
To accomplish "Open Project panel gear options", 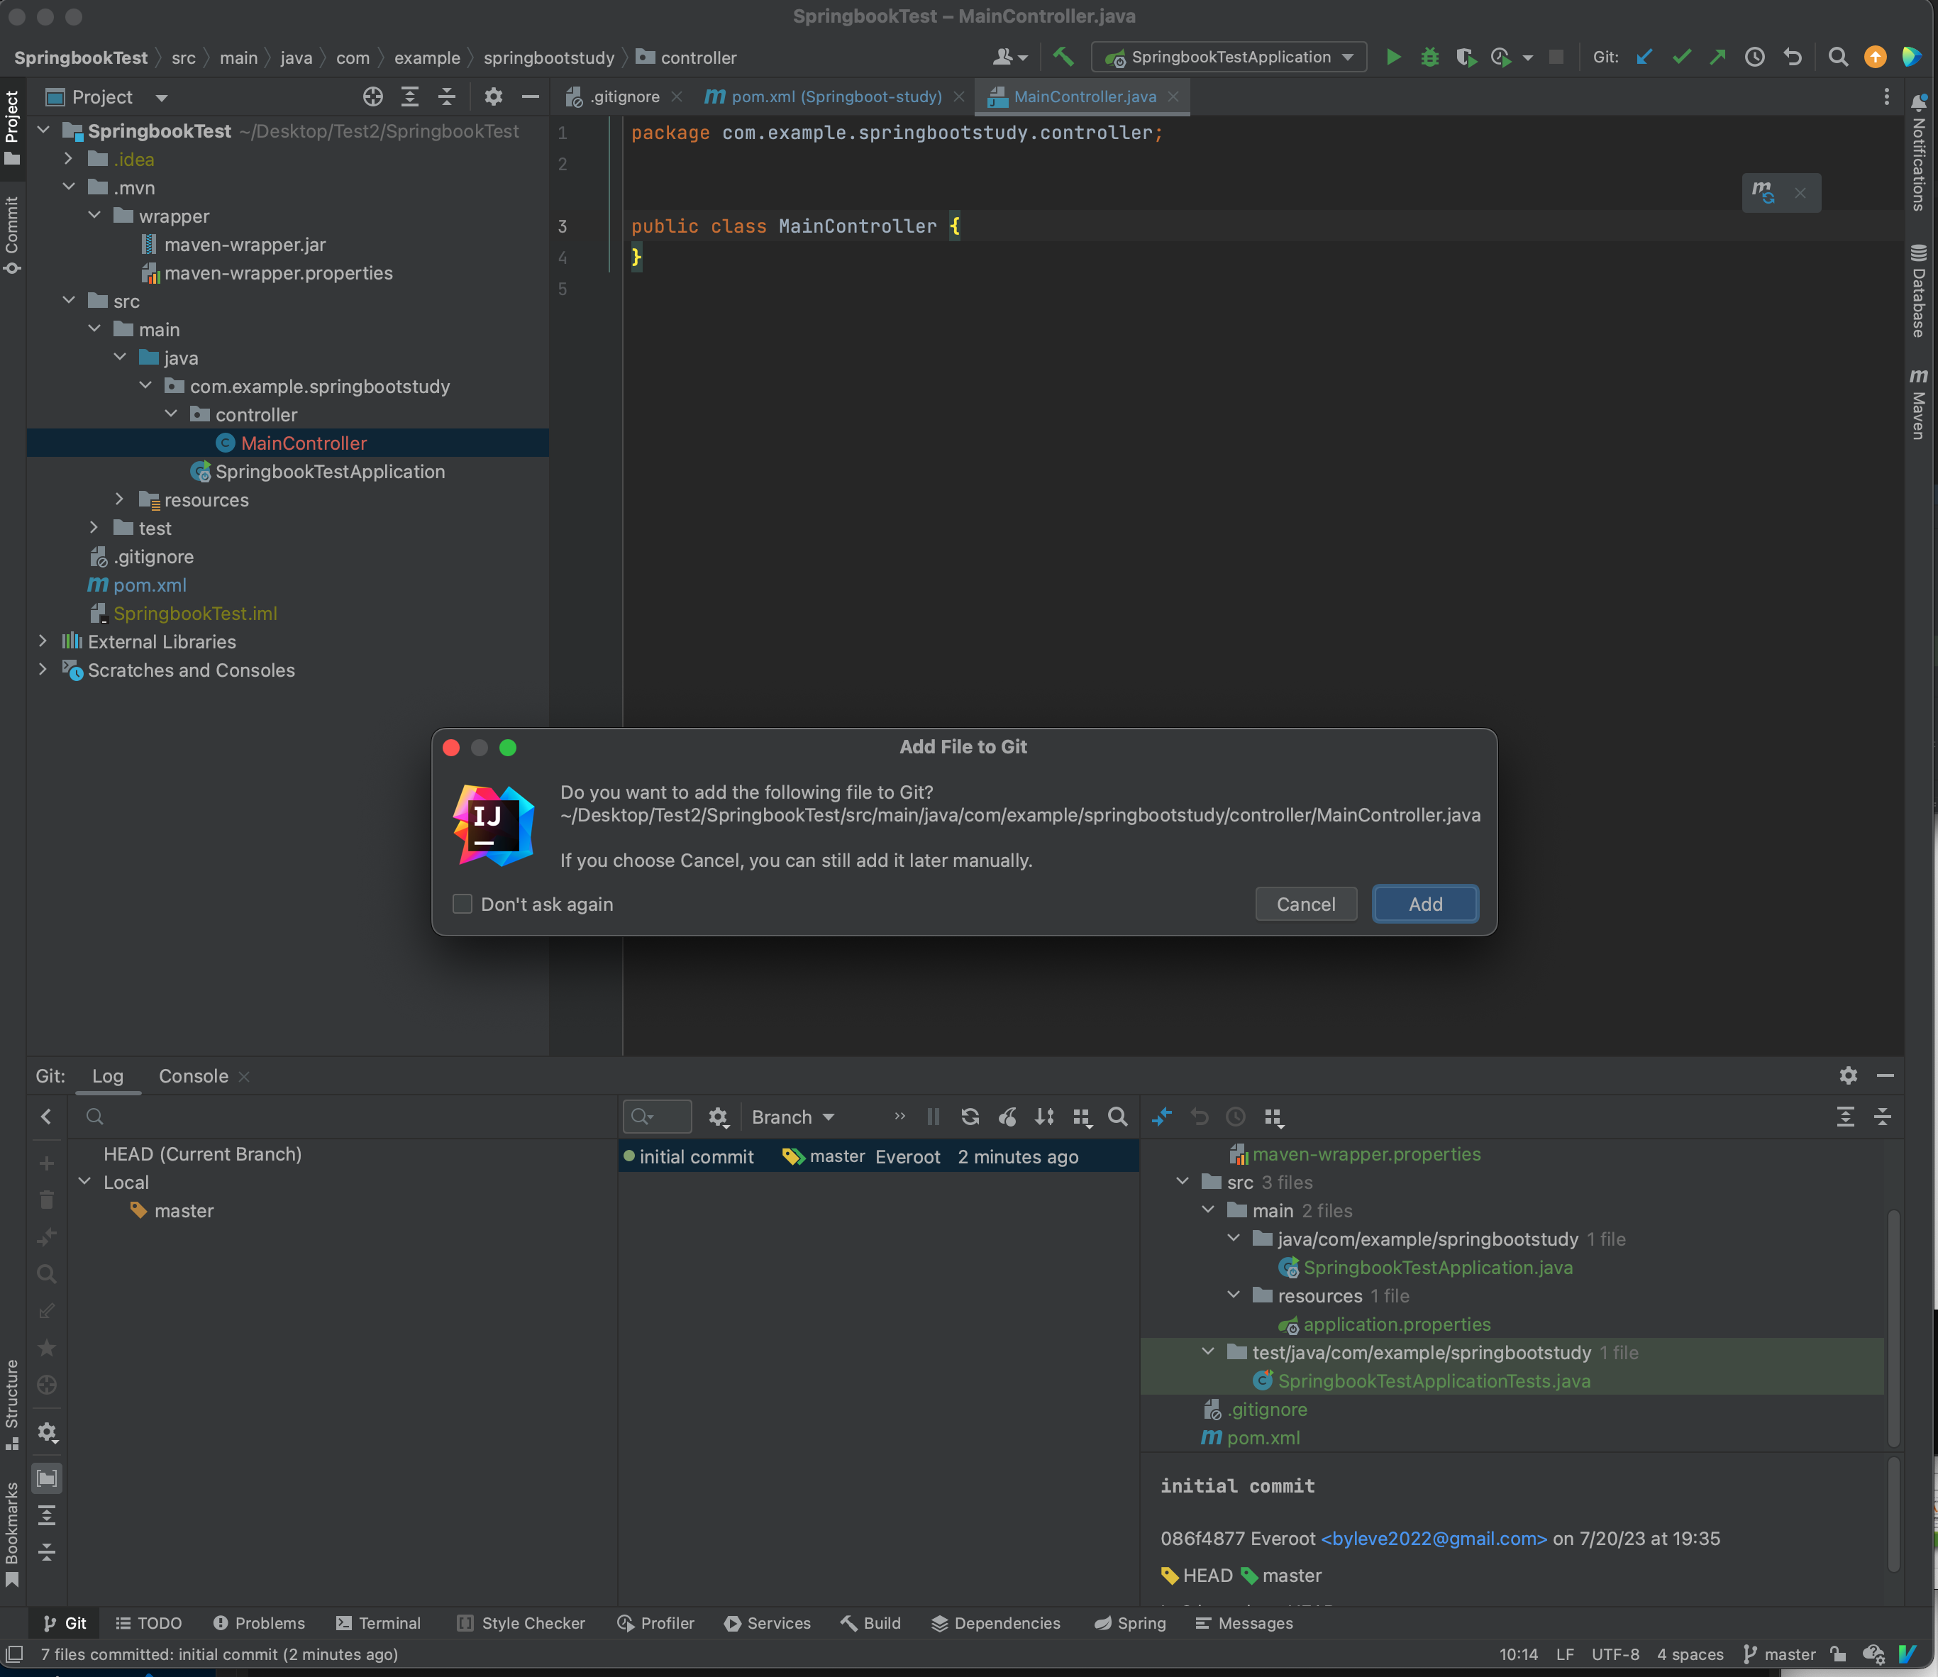I will click(x=493, y=96).
